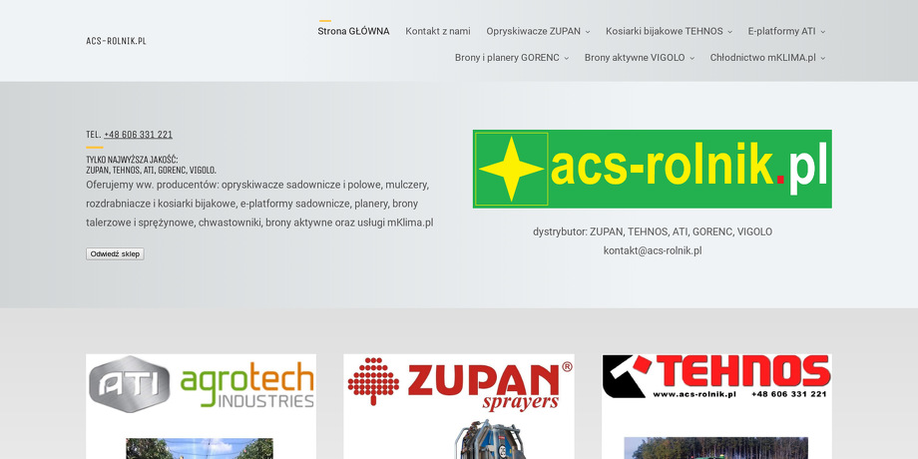This screenshot has width=918, height=459.
Task: Expand chevron next to Opryskiwacze ZUPAN
Action: click(x=587, y=32)
